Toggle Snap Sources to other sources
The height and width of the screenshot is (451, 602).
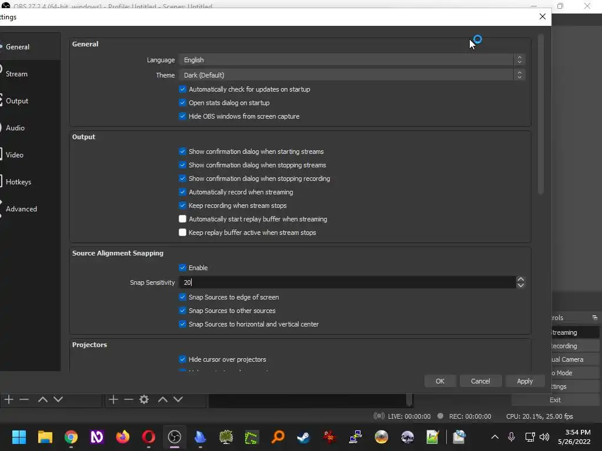pos(182,311)
